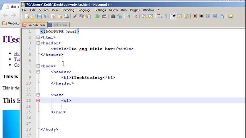Click the Redo arrow icon
Screen dimensions: 246x138
(104, 16)
